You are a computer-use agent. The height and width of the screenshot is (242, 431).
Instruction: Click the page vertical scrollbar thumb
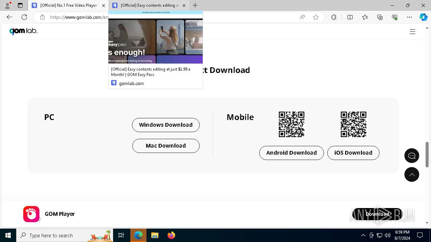click(x=427, y=154)
